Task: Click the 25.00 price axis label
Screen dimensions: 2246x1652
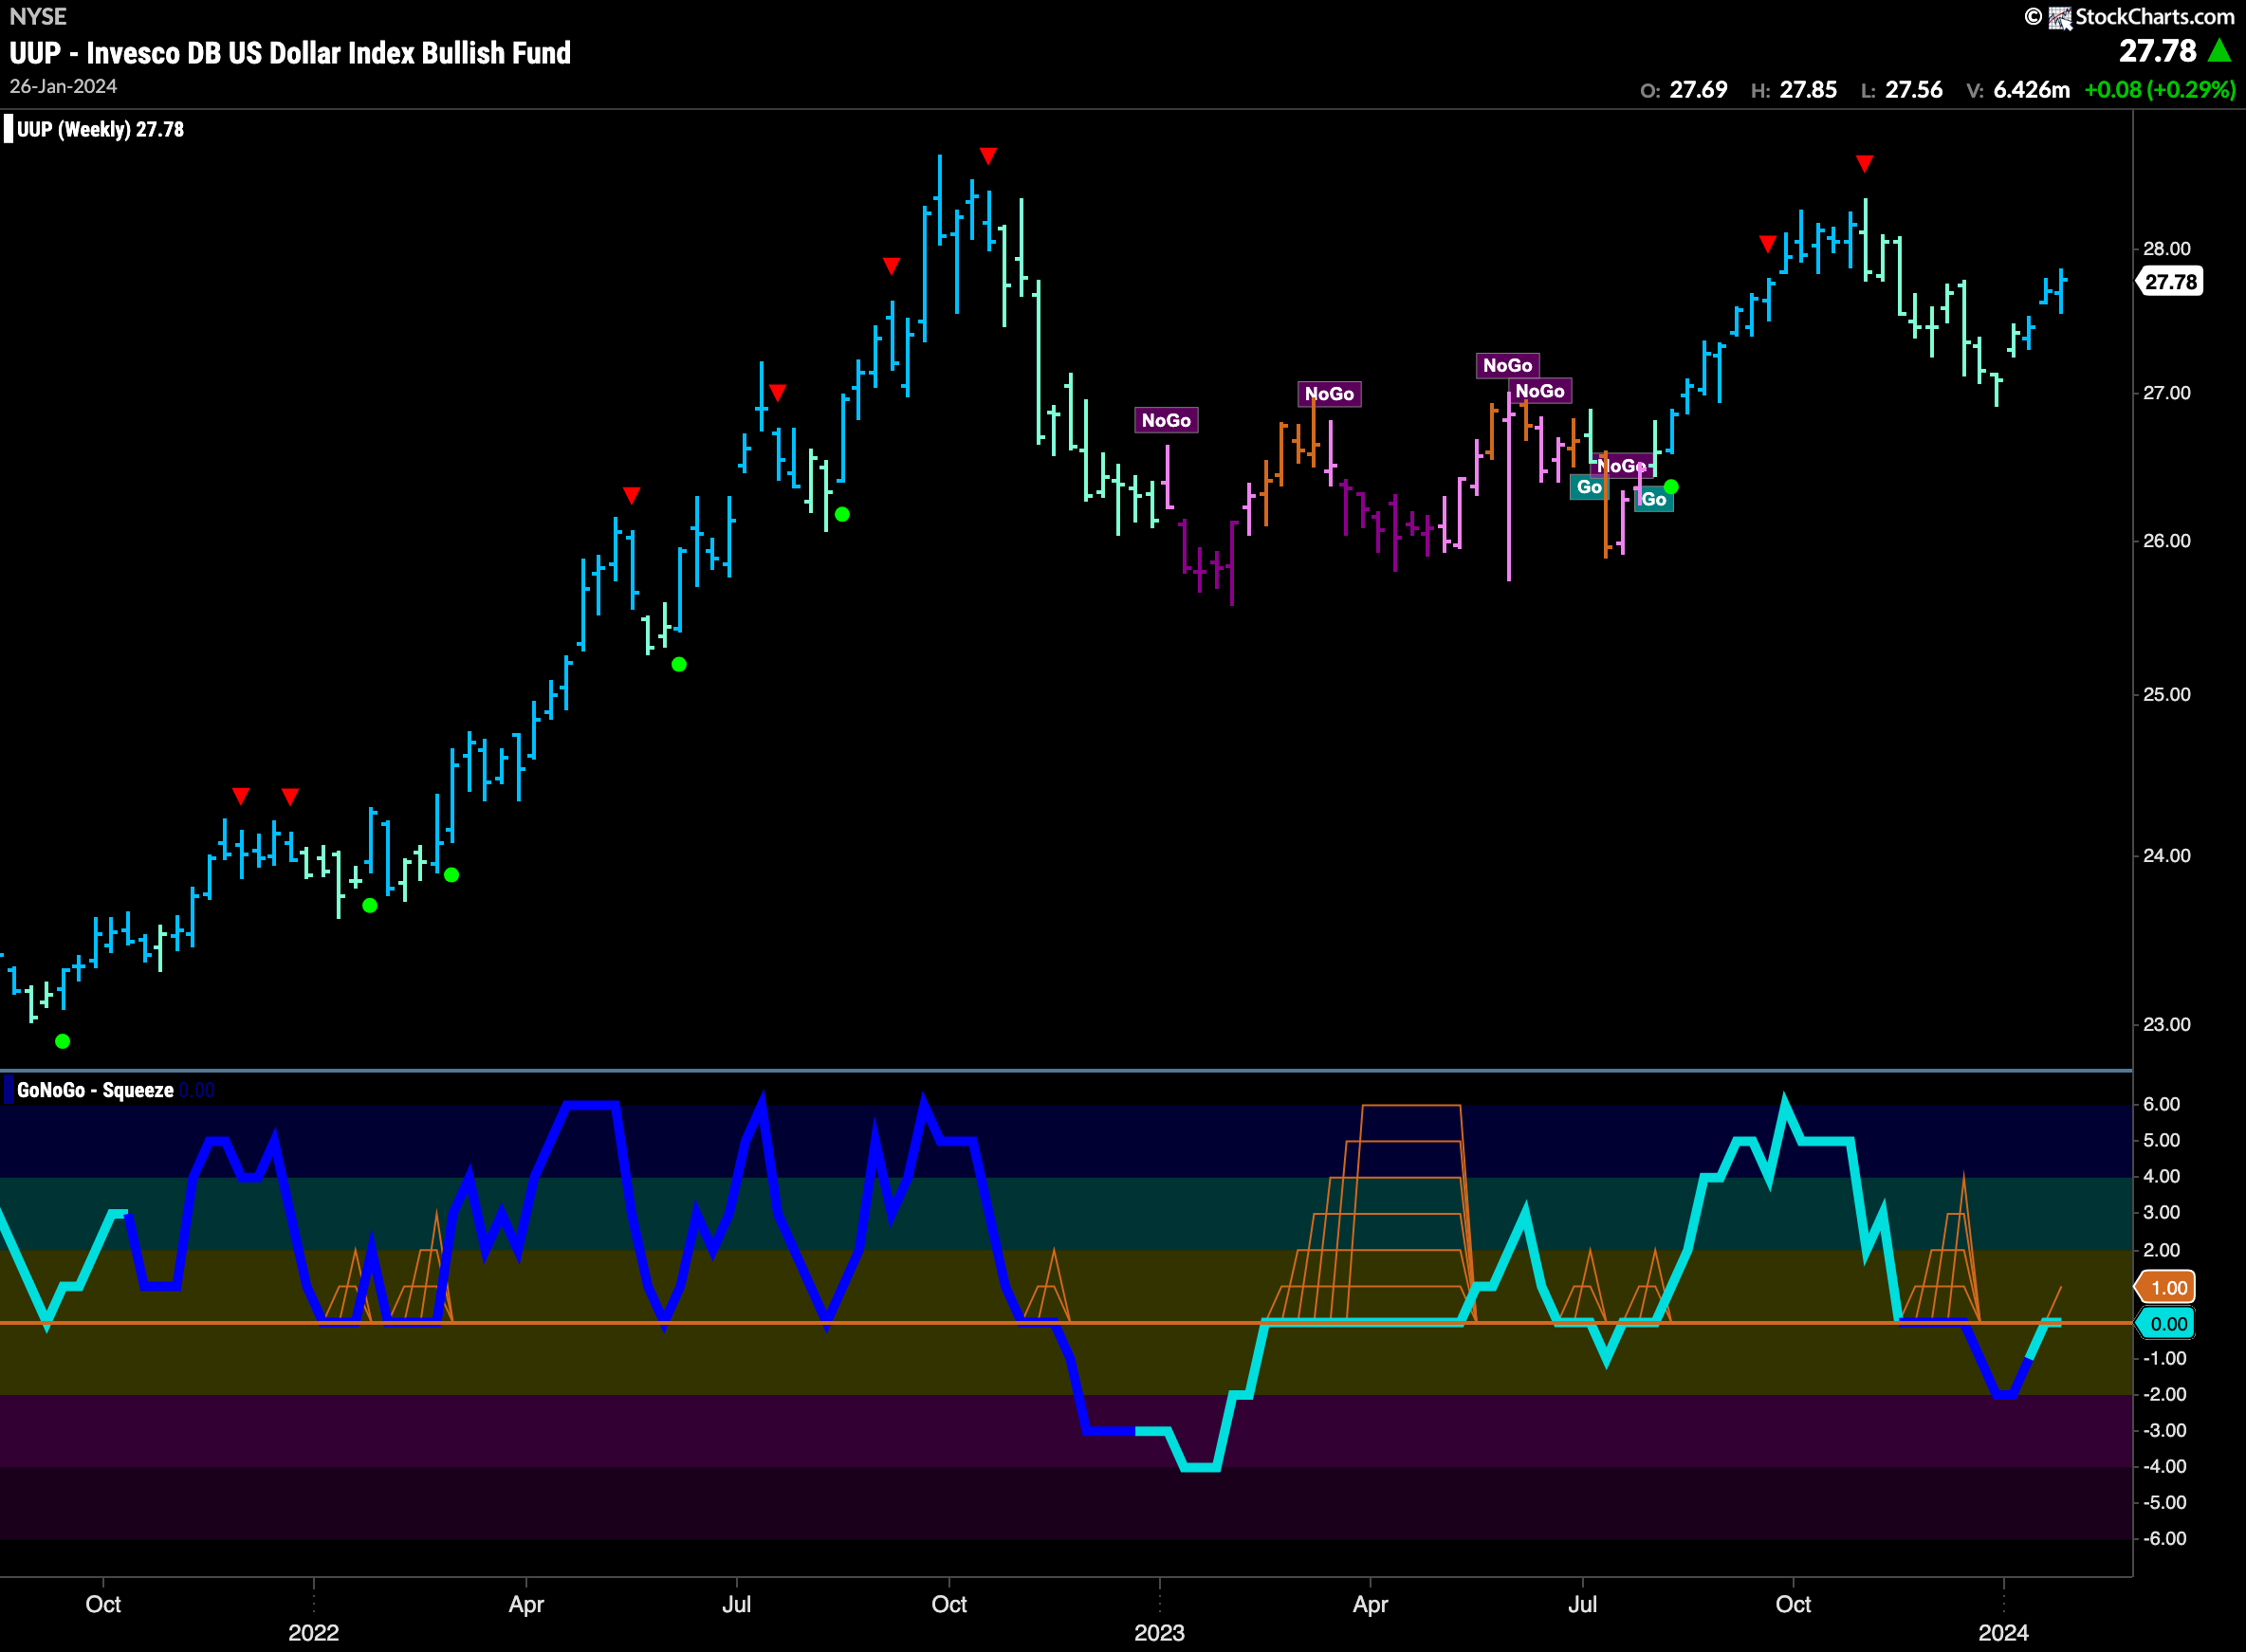Action: point(2166,695)
